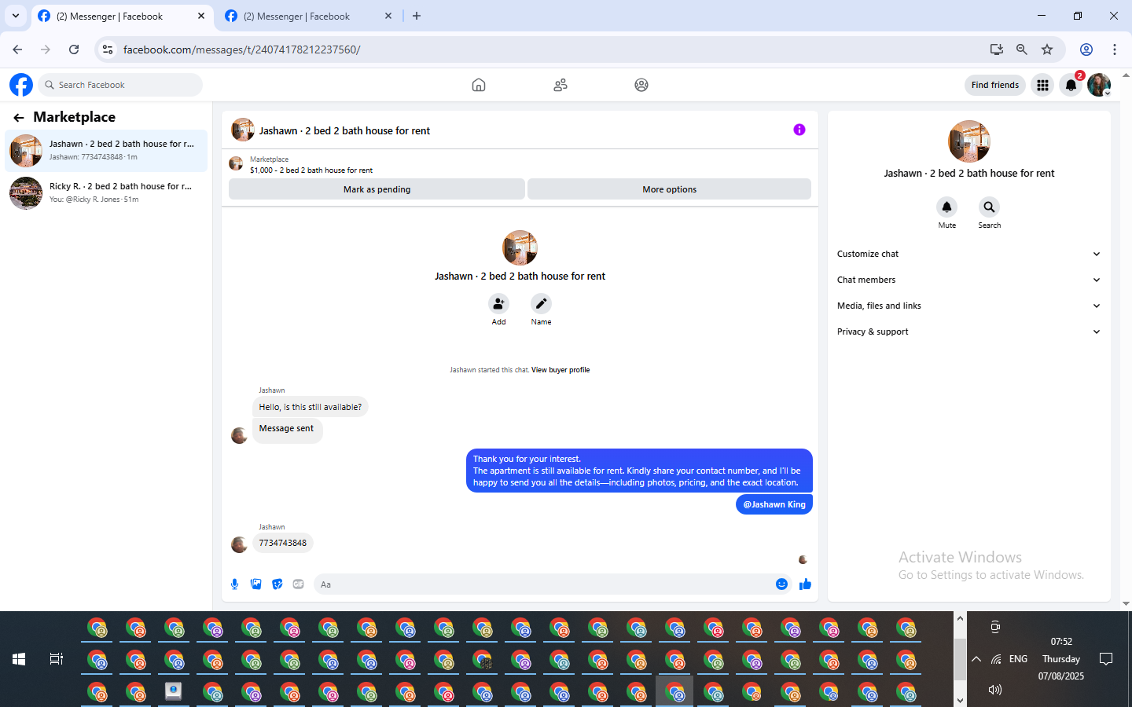Choose a GIF
Screen dimensions: 1132x707
coord(299,584)
